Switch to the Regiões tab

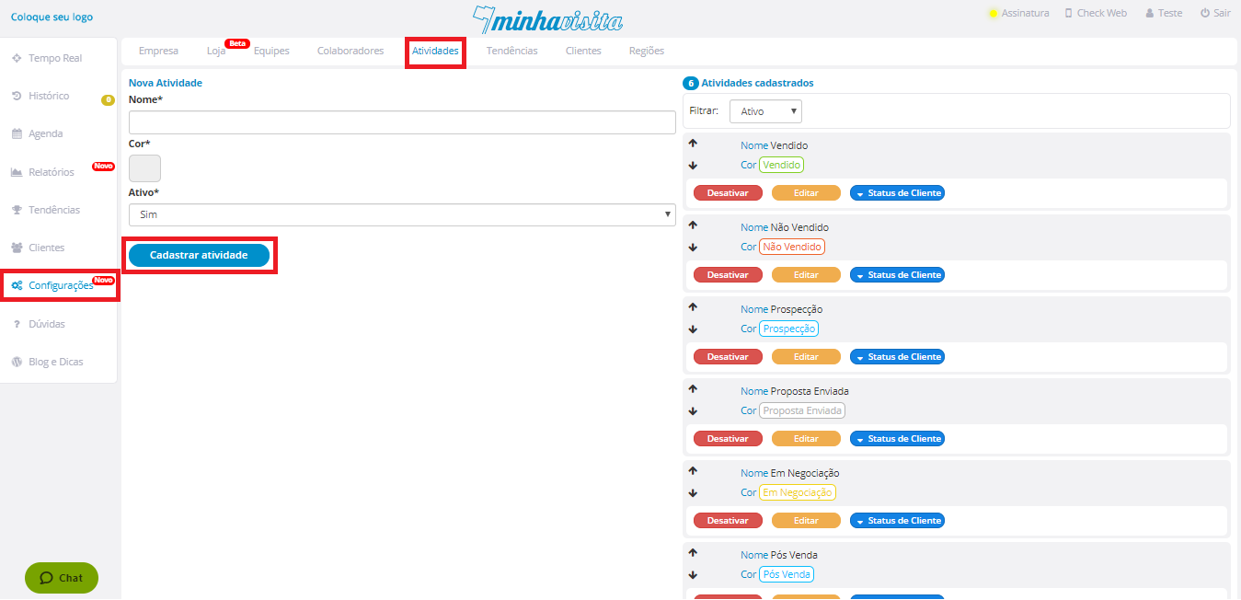pyautogui.click(x=646, y=51)
